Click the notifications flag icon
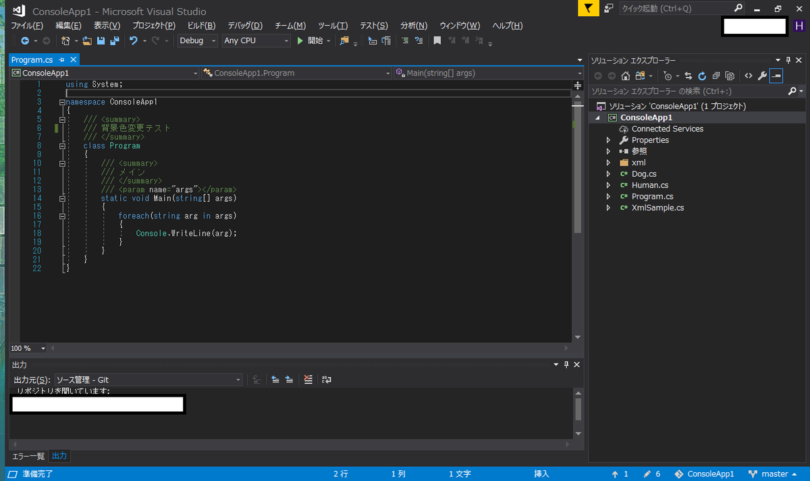 (589, 8)
